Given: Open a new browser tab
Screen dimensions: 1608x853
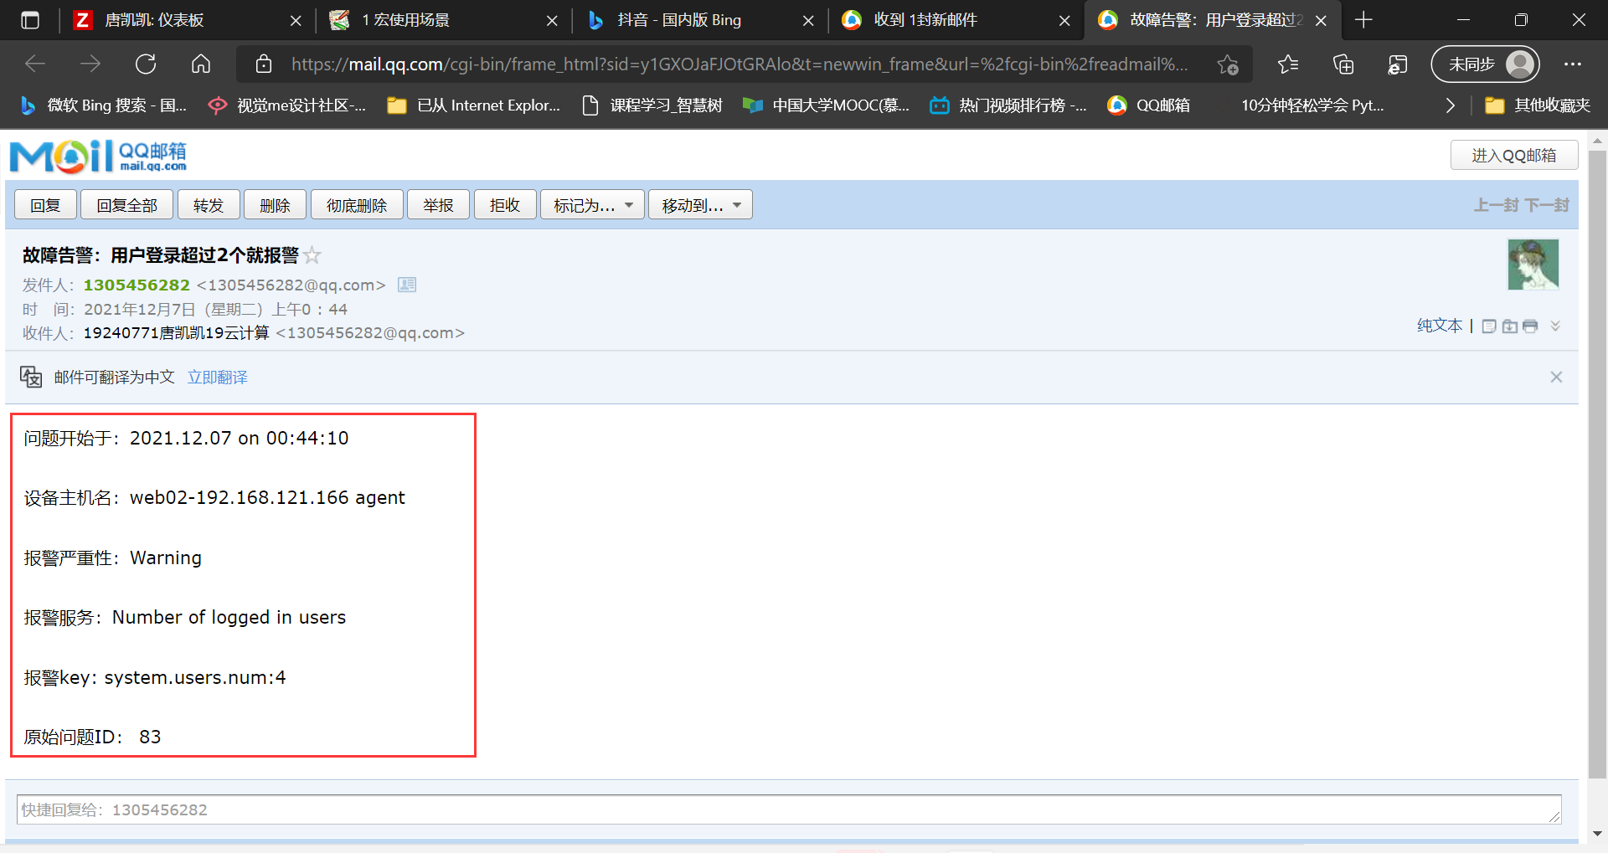Looking at the screenshot, I should [1363, 20].
